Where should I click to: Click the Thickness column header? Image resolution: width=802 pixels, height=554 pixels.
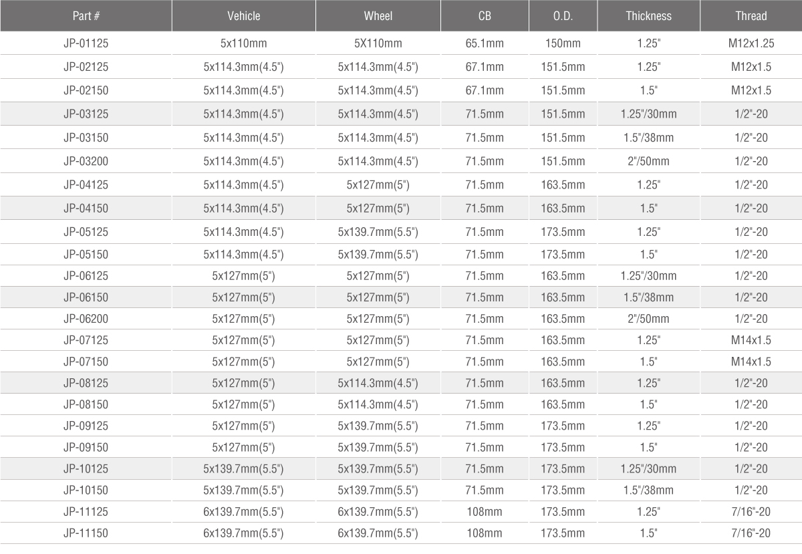(x=648, y=16)
